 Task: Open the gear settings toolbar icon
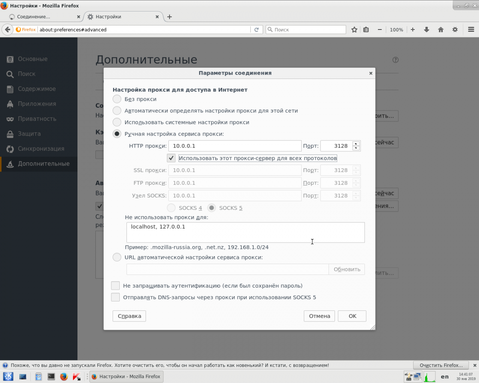pyautogui.click(x=455, y=30)
